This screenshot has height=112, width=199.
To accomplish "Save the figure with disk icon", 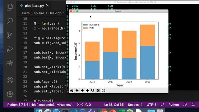I will point(103,91).
